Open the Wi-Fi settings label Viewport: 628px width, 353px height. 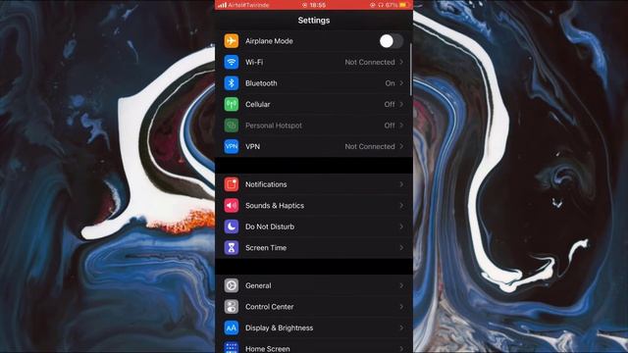point(254,62)
